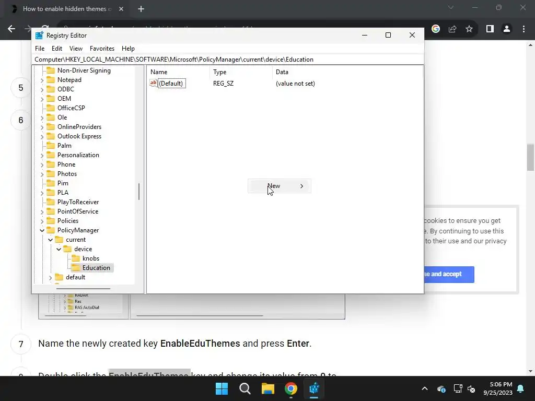Expand the Phone key
The image size is (535, 401).
pos(42,164)
